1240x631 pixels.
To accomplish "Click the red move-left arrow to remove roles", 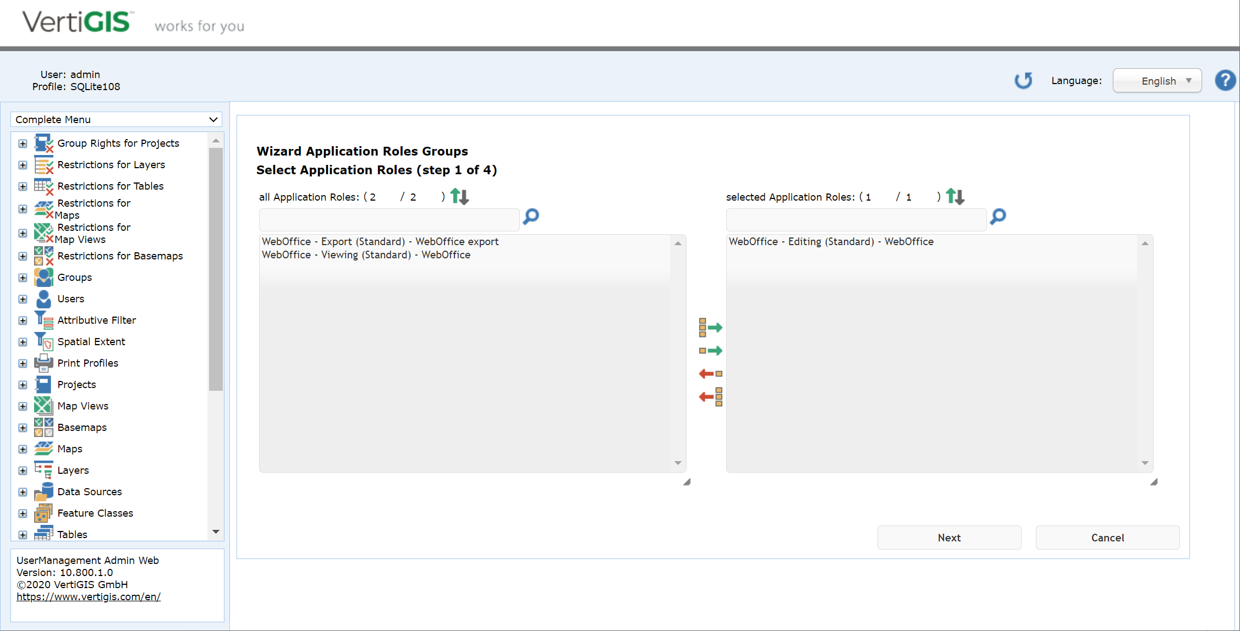I will [x=710, y=373].
